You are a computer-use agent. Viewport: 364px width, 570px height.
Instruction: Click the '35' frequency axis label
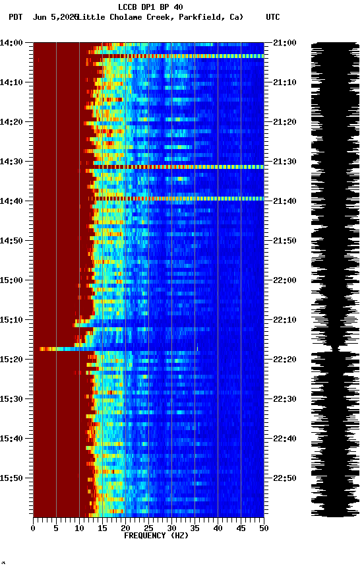coord(195,528)
